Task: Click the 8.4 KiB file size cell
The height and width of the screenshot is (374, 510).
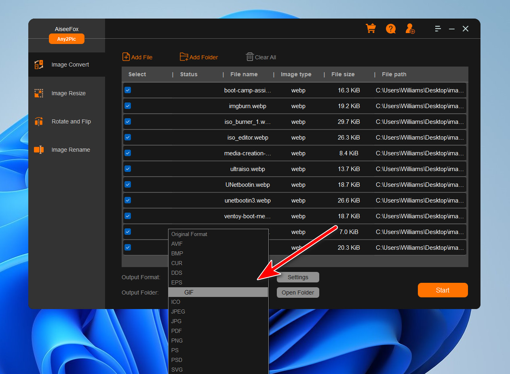Action: coord(349,153)
